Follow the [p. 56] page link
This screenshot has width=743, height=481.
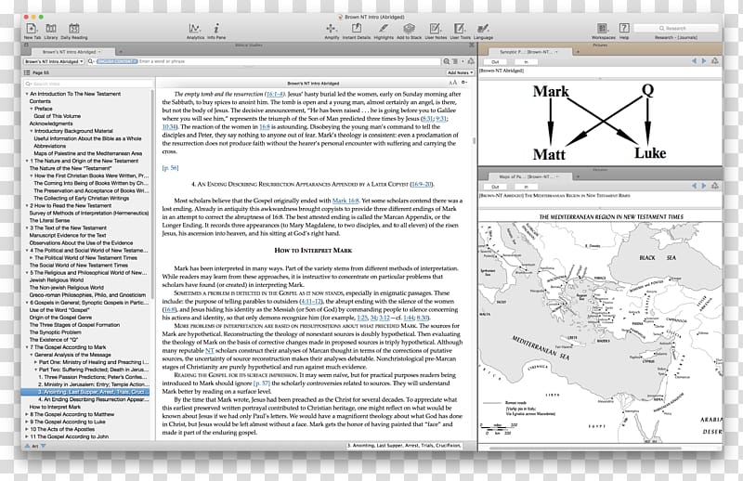click(170, 168)
